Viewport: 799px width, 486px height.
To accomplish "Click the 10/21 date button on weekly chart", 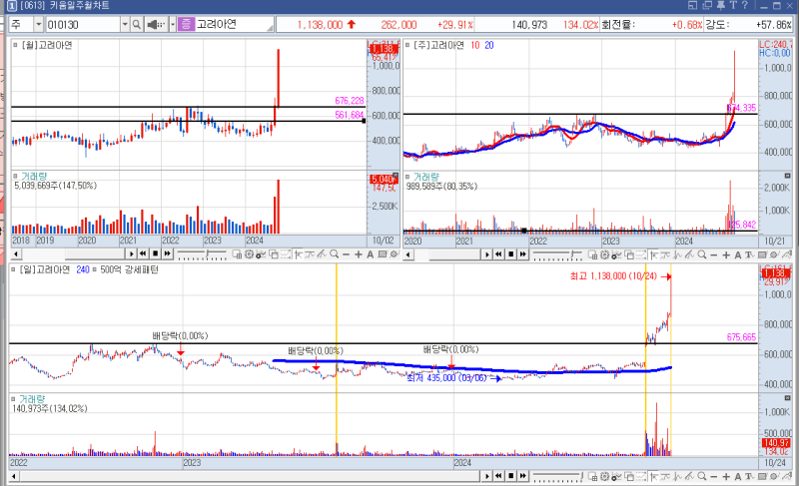I will pyautogui.click(x=775, y=241).
